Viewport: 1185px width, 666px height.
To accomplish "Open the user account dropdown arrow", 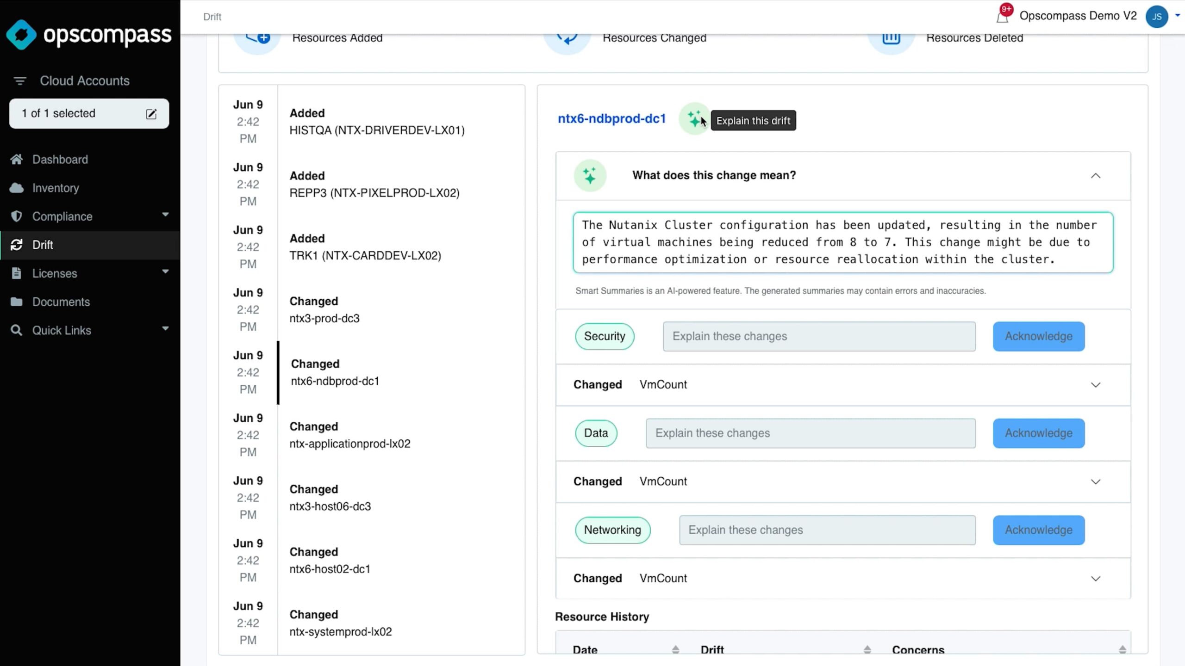I will pos(1178,15).
